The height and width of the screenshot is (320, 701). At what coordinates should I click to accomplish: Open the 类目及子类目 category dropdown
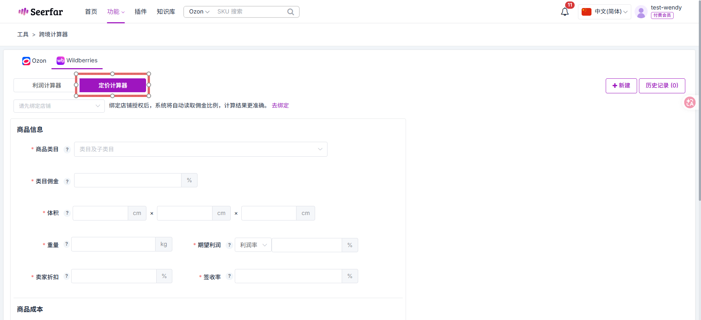[x=200, y=149]
